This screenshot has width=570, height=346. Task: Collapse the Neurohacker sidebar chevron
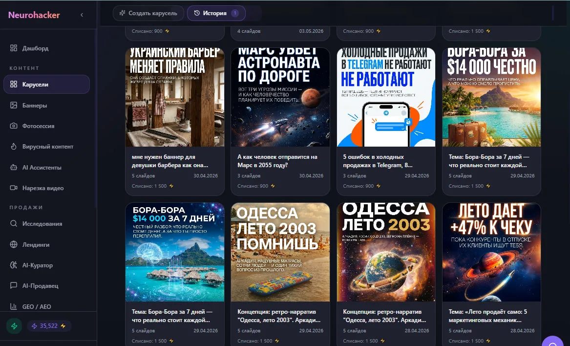click(82, 15)
